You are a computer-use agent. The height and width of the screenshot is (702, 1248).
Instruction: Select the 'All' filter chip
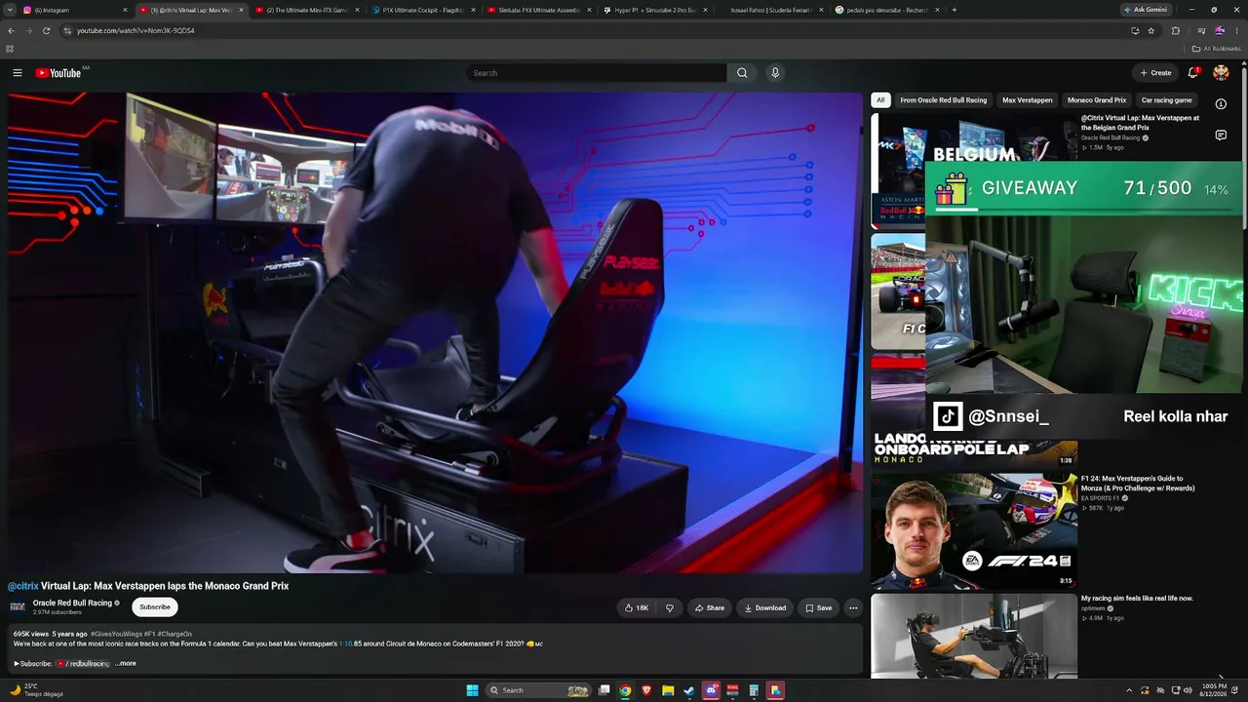point(880,100)
